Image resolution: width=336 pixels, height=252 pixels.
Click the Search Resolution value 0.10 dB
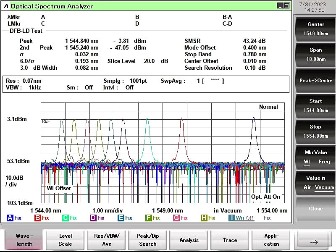click(x=255, y=68)
